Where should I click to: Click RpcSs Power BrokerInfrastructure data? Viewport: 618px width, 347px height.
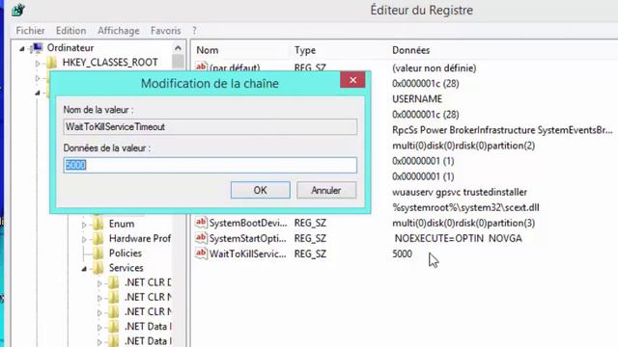[502, 130]
